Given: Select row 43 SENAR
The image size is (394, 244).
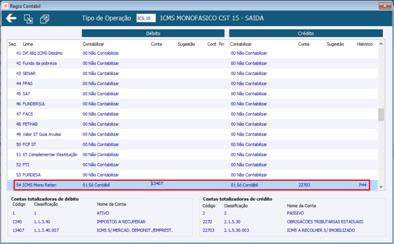Looking at the screenshot, I should pos(193,73).
